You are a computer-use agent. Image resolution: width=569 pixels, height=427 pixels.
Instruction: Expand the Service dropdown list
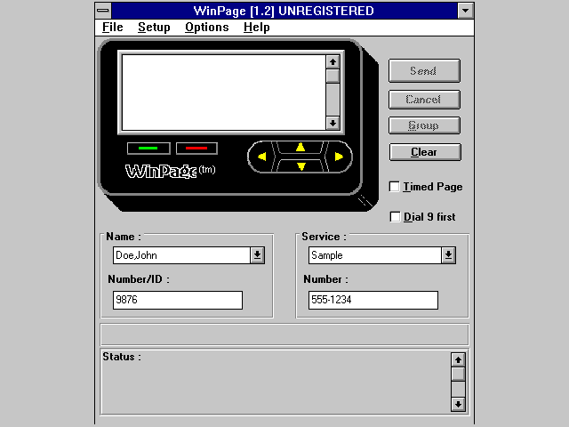(448, 255)
